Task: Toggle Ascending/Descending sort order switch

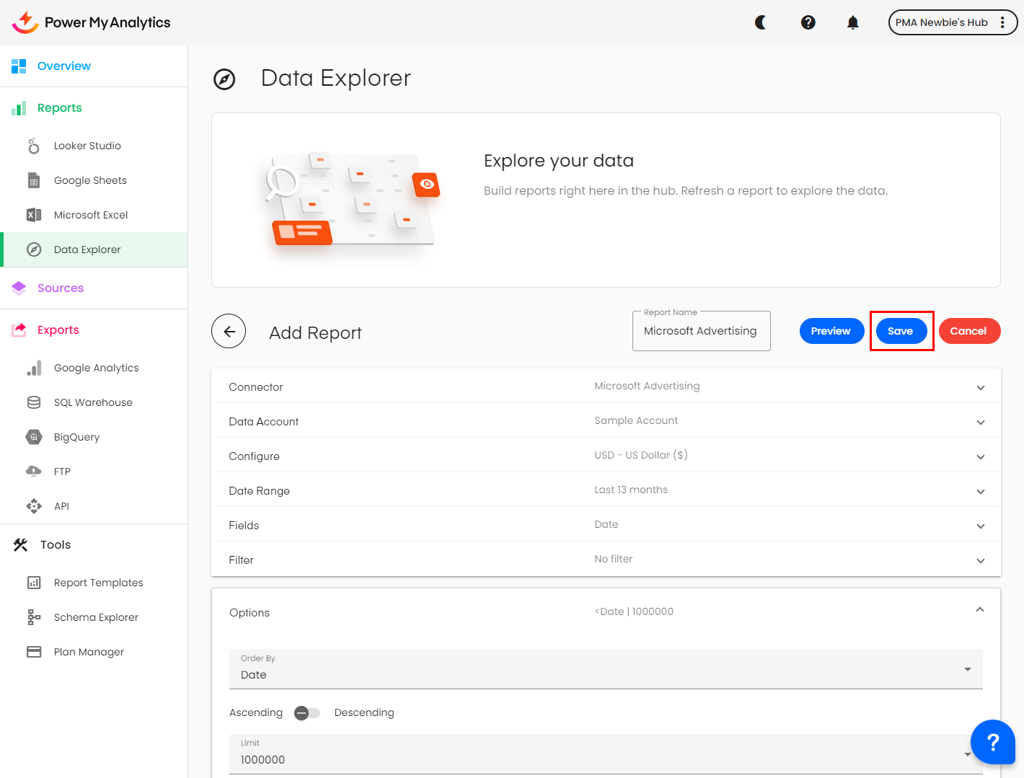Action: [x=307, y=713]
